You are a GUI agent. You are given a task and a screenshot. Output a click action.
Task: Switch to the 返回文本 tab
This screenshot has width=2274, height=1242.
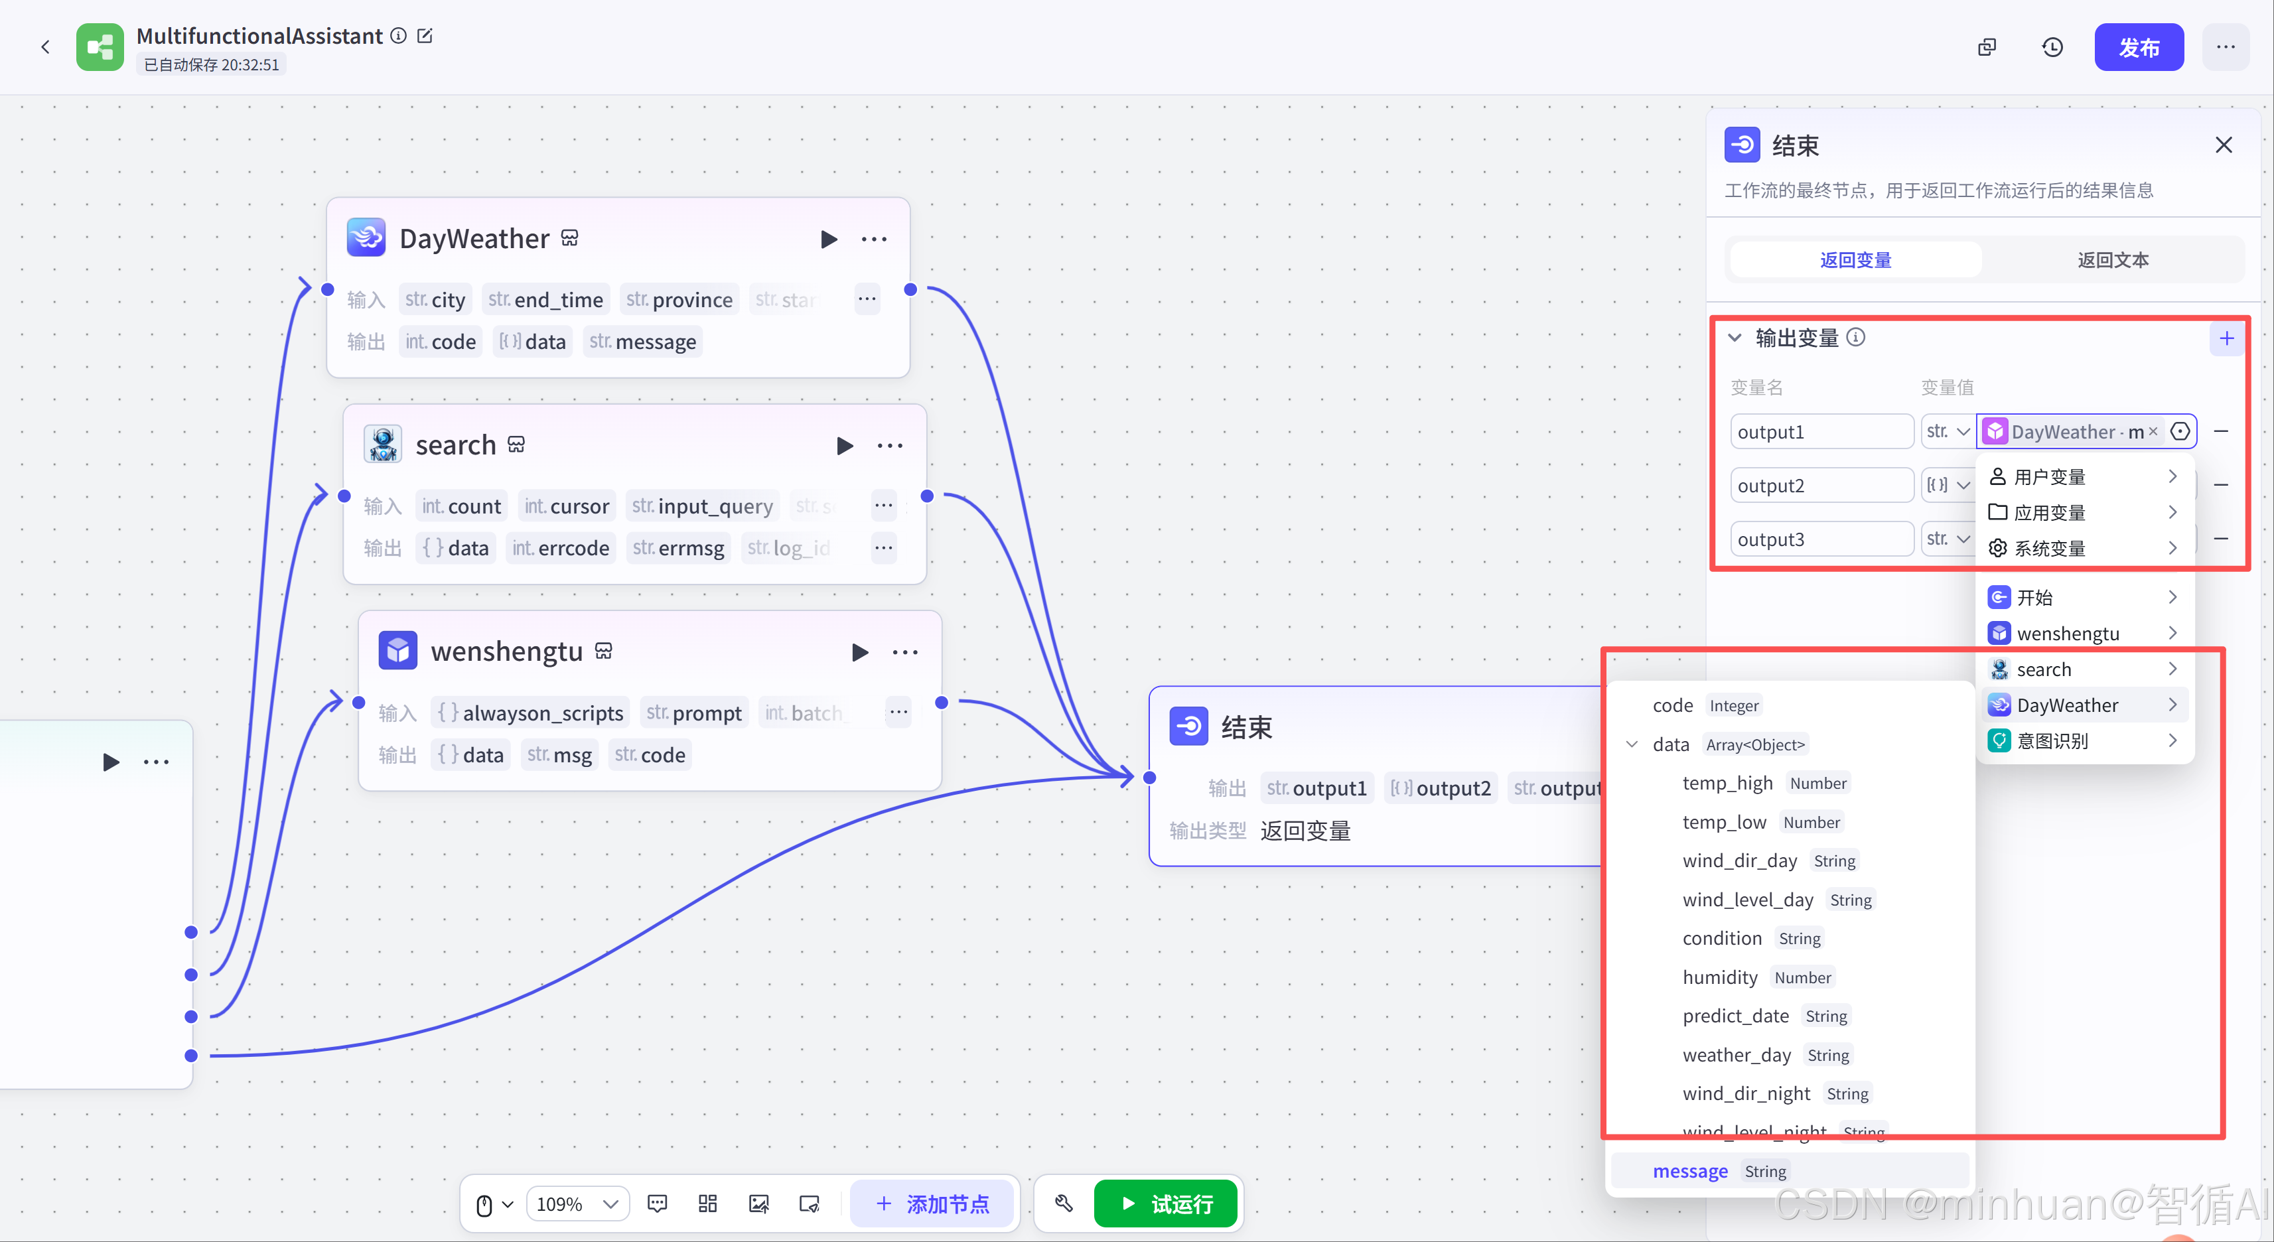pos(2113,260)
